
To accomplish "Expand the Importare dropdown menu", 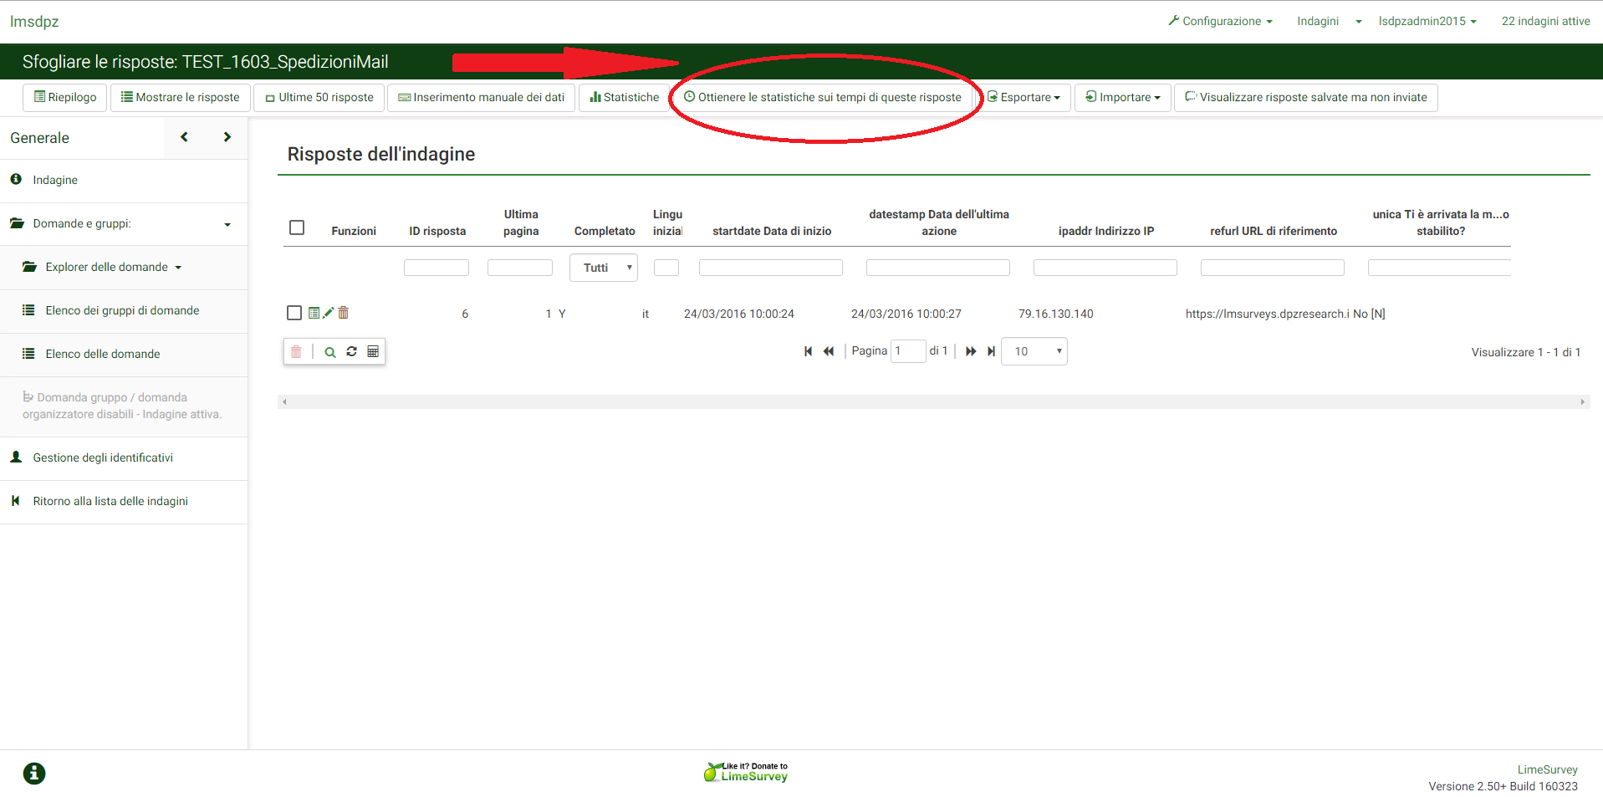I will click(x=1123, y=98).
